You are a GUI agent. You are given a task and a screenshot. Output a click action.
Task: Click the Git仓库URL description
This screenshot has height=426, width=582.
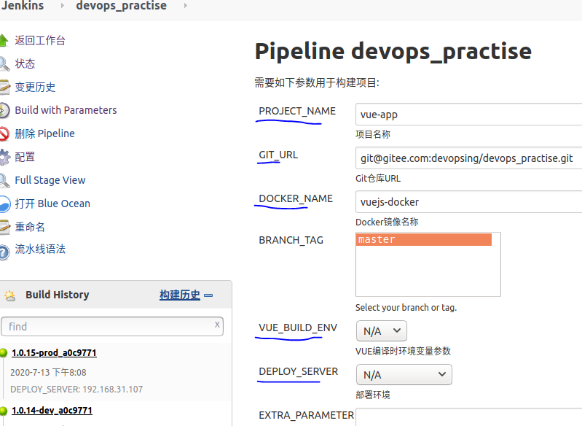pyautogui.click(x=378, y=179)
